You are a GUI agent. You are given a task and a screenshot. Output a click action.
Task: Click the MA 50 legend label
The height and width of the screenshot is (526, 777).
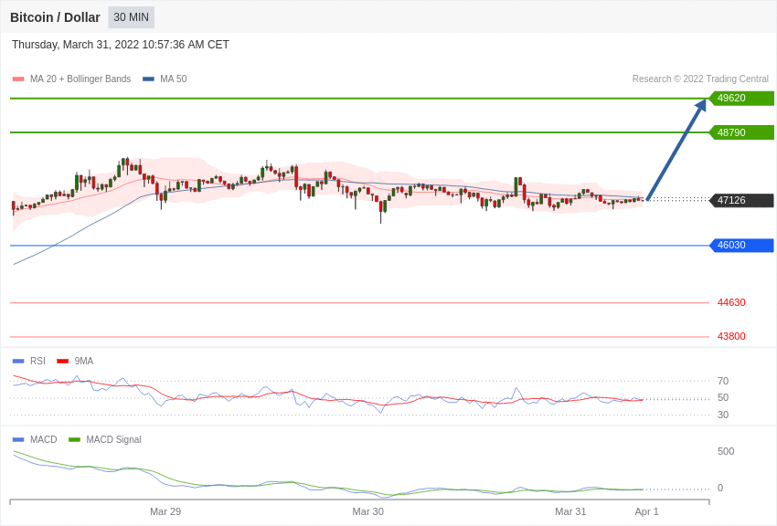174,79
